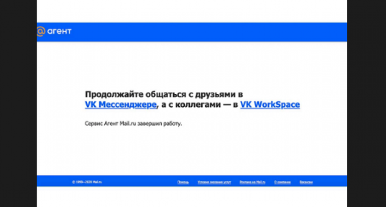The width and height of the screenshot is (386, 207).
Task: Open the Помощь footer link
Action: [x=183, y=182]
